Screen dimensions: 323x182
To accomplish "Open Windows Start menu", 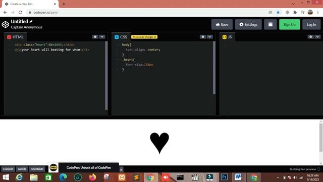I will (x=6, y=177).
